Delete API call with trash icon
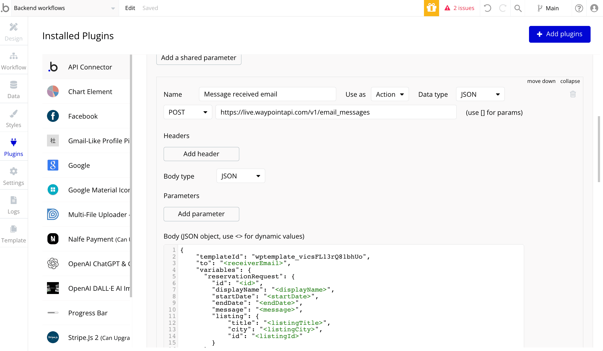The width and height of the screenshot is (603, 351). click(573, 94)
